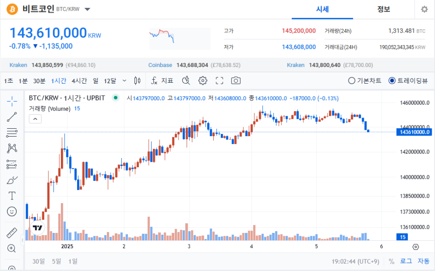435x271 pixels.
Task: Set chart range to 5일
Action: point(57,261)
